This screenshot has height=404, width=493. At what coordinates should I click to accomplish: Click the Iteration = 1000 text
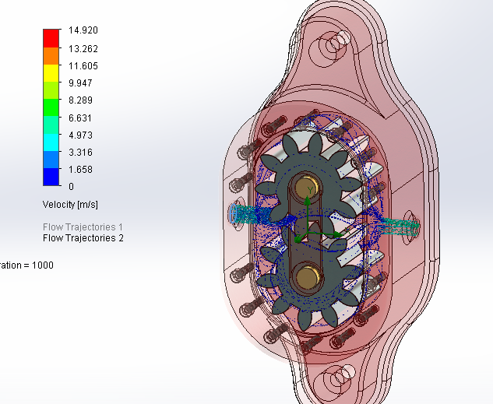click(x=26, y=265)
